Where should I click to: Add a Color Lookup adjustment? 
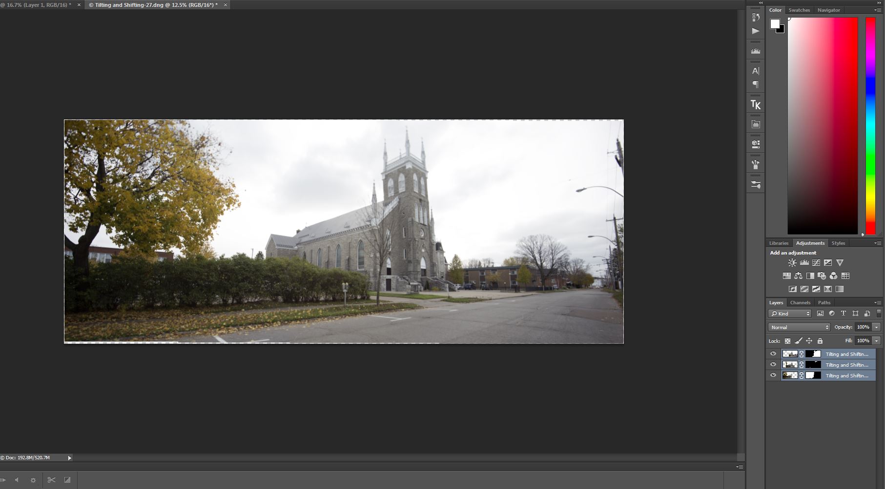845,275
